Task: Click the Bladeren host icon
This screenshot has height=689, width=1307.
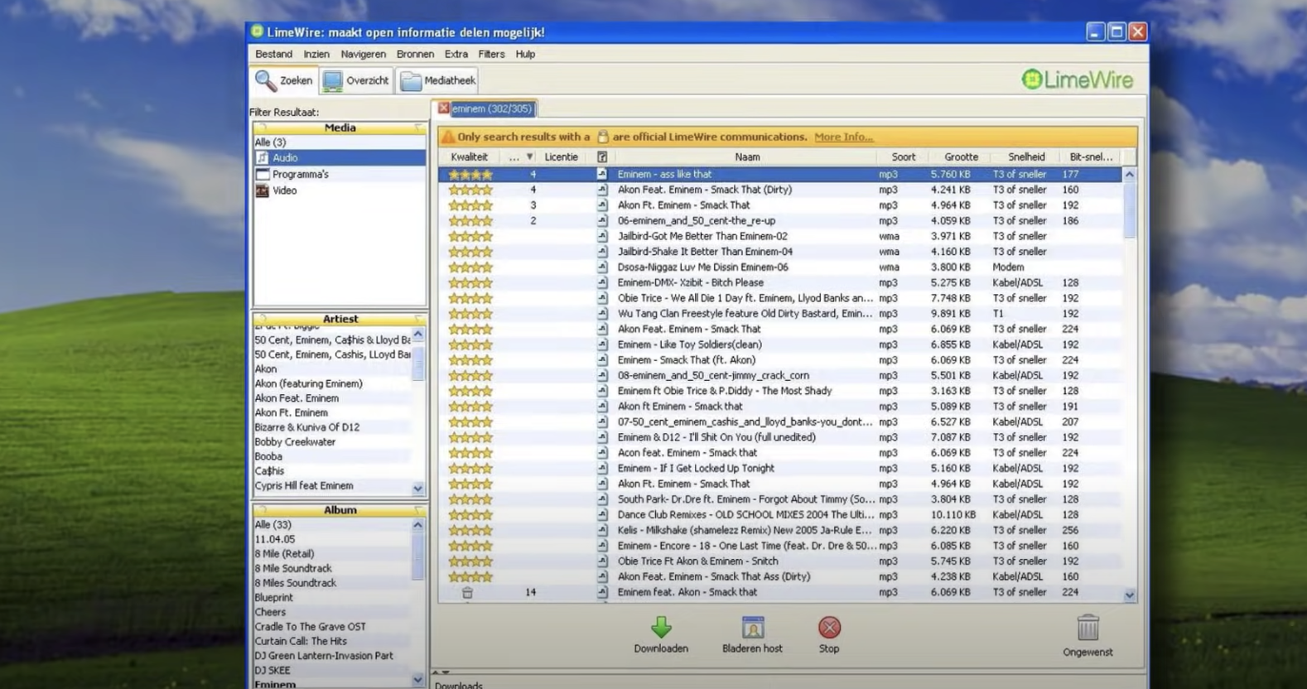Action: [752, 627]
